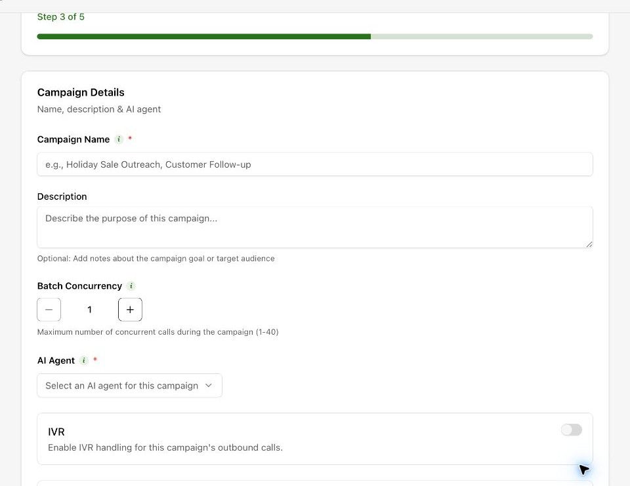Click the 'Batch Concurrency' label
This screenshot has height=486, width=630.
pos(79,286)
